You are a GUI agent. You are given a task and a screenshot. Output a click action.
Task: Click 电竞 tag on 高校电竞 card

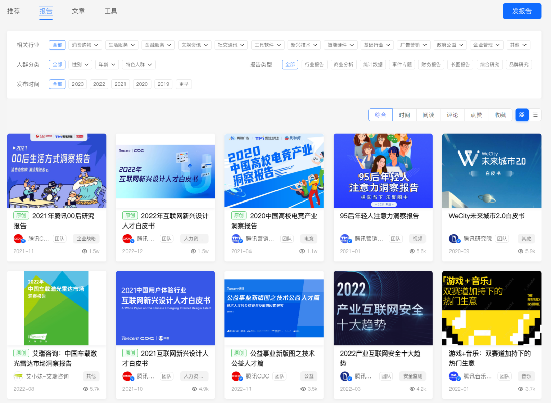click(x=309, y=239)
